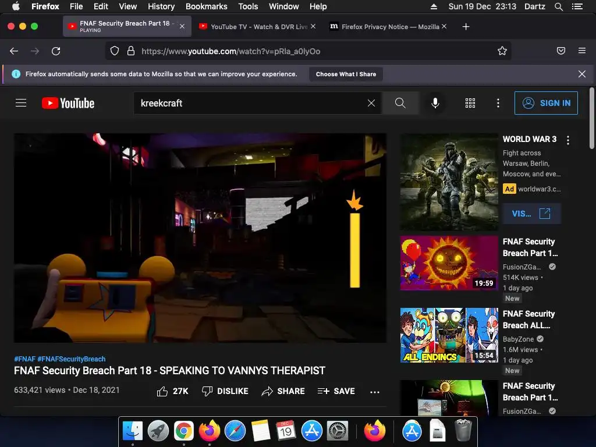Open the Pocket save icon

pos(561,51)
